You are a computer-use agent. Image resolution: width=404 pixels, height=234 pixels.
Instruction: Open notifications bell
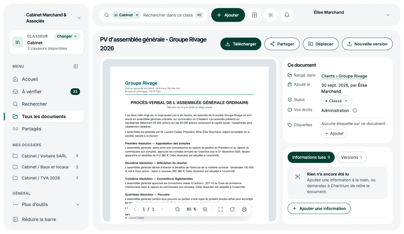287,15
